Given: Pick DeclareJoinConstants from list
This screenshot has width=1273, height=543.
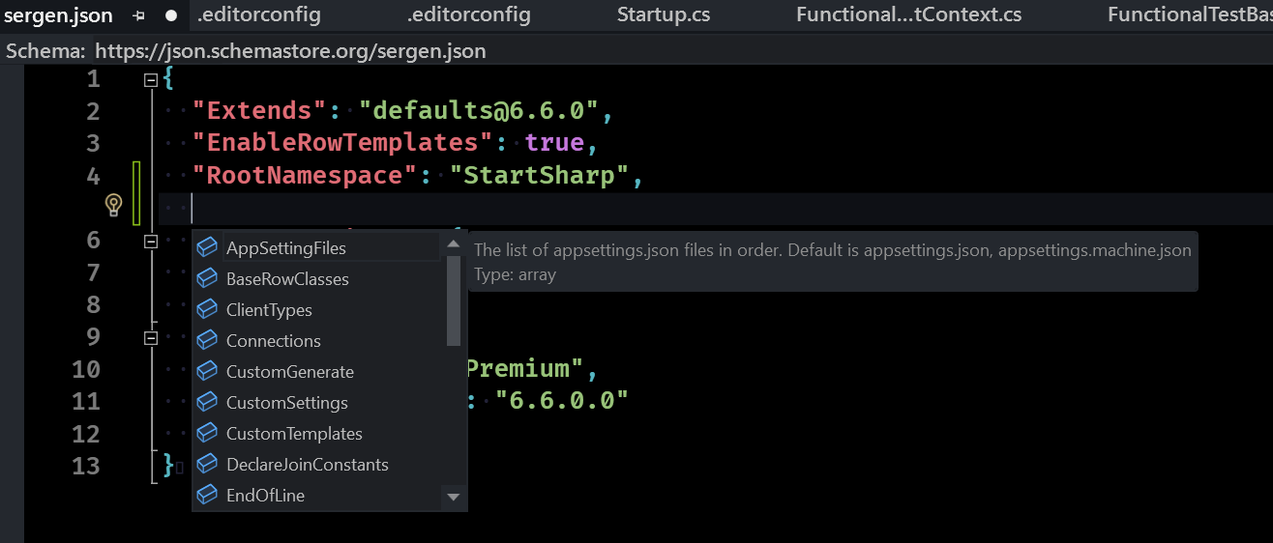Looking at the screenshot, I should pyautogui.click(x=318, y=465).
